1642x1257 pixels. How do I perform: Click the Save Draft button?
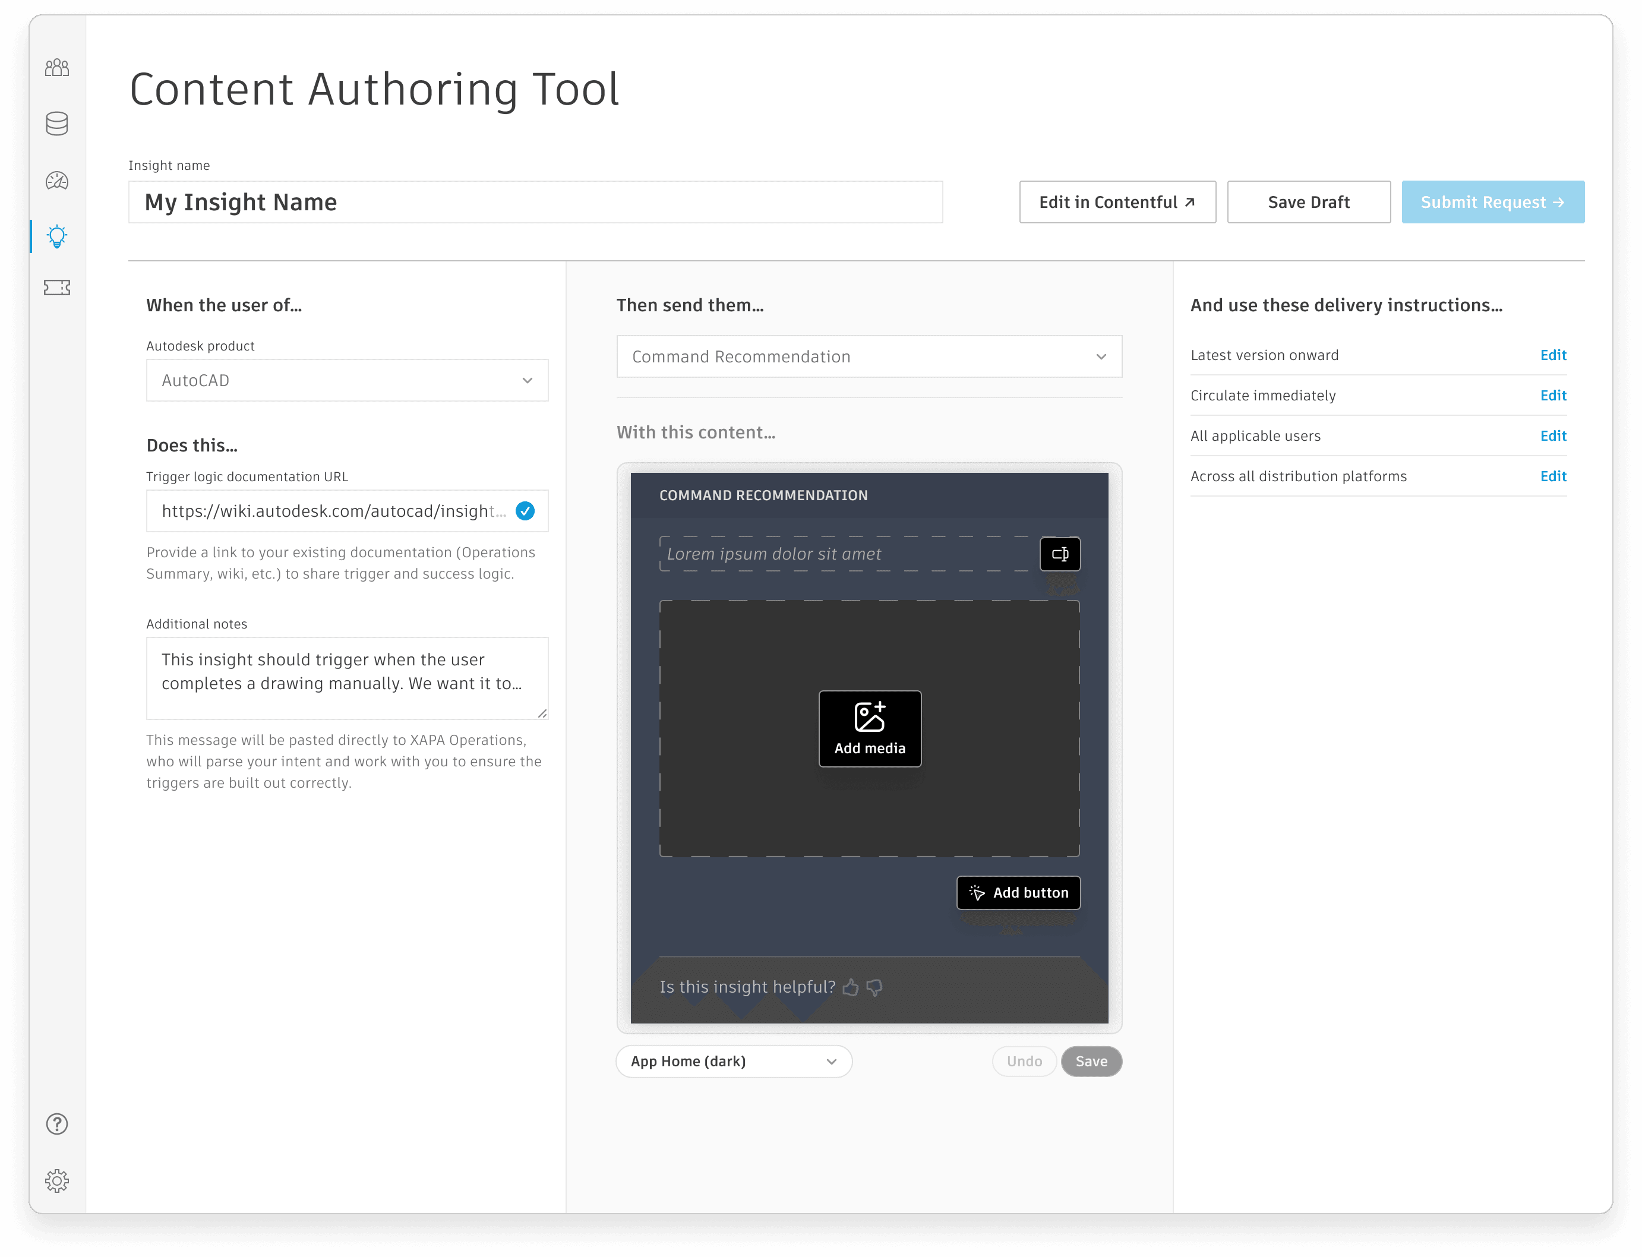click(x=1308, y=202)
